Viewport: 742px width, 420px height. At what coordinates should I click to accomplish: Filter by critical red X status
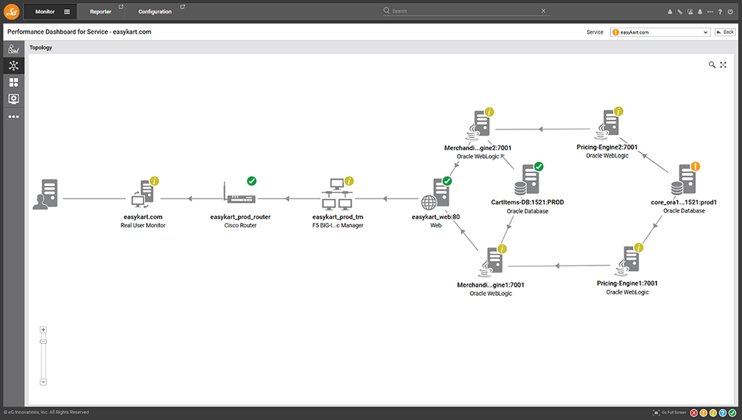coord(694,412)
